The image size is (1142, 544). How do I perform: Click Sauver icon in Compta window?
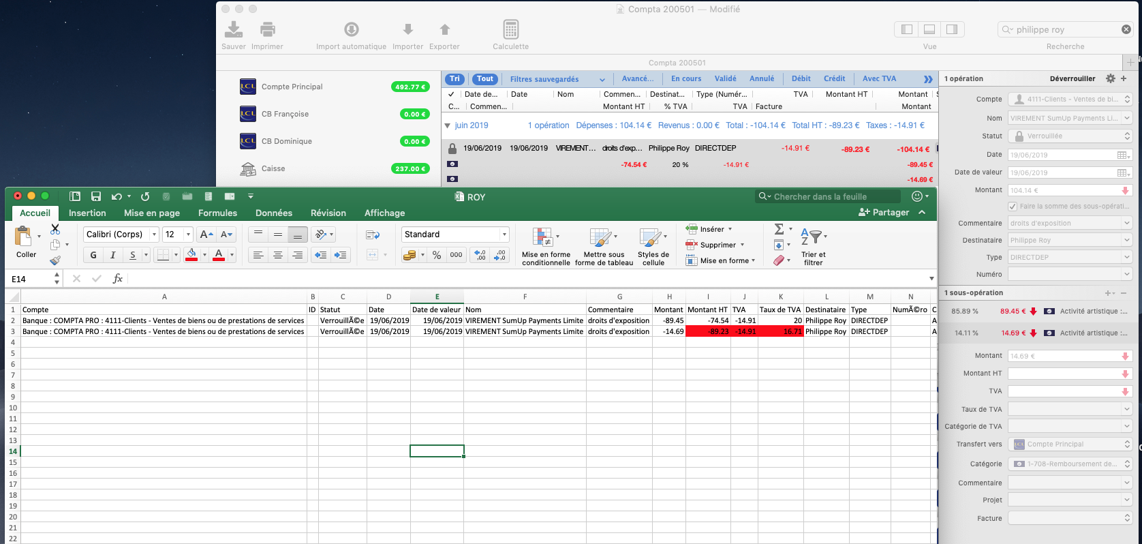pyautogui.click(x=234, y=29)
